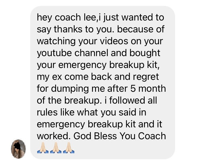Screen dimensions: 202x160
Task: Click the words 'hey coach lee'
Action: pyautogui.click(x=66, y=17)
